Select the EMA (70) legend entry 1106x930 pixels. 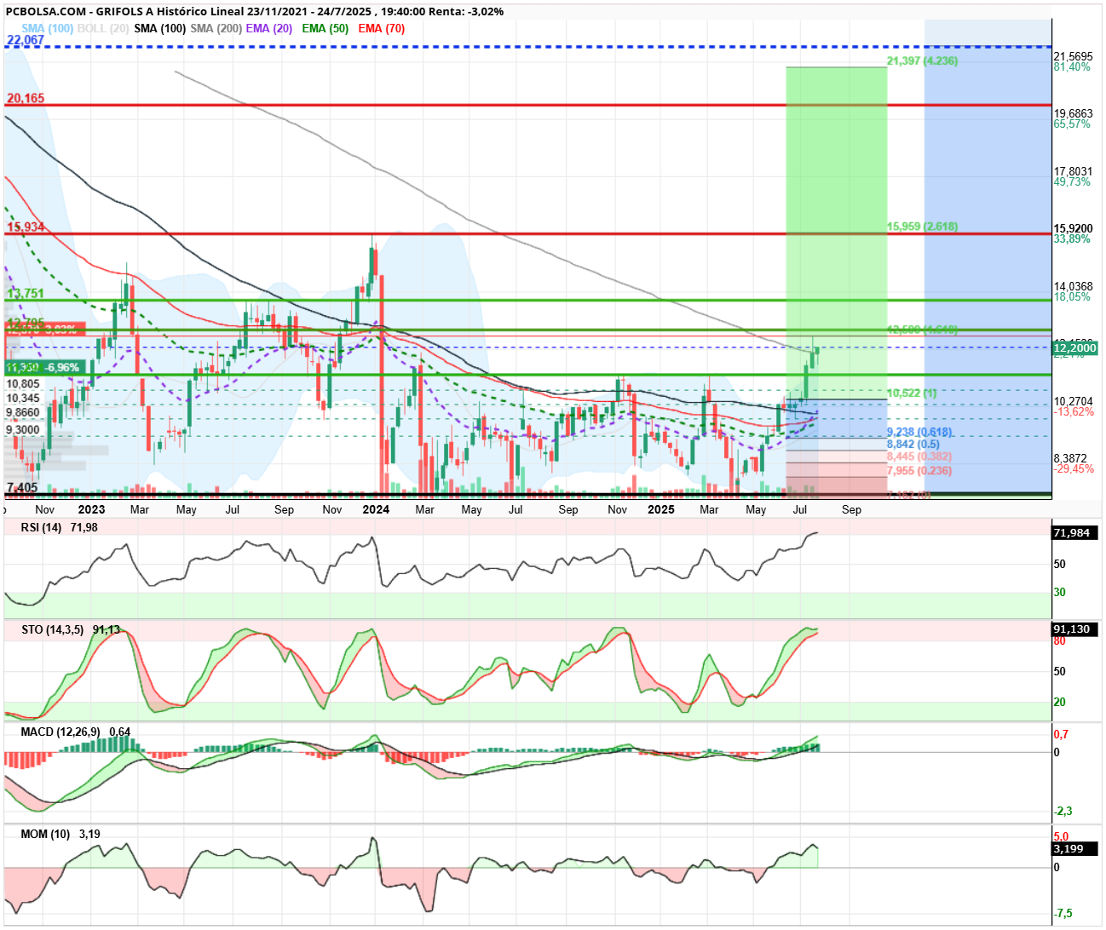[x=382, y=28]
